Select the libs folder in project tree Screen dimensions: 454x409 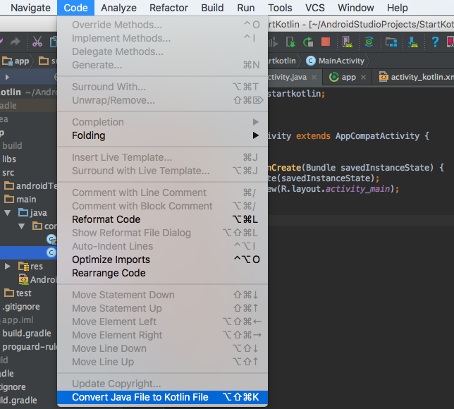pos(9,159)
